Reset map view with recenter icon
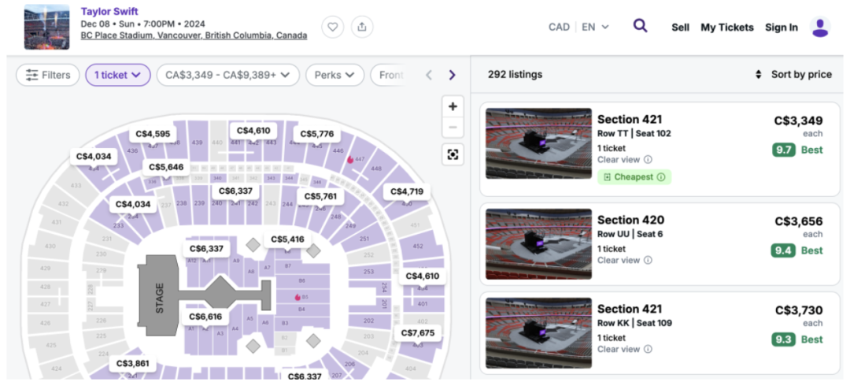The height and width of the screenshot is (382, 850). pyautogui.click(x=453, y=154)
